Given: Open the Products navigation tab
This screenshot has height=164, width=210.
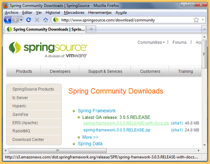Looking at the screenshot, I should [x=24, y=71].
